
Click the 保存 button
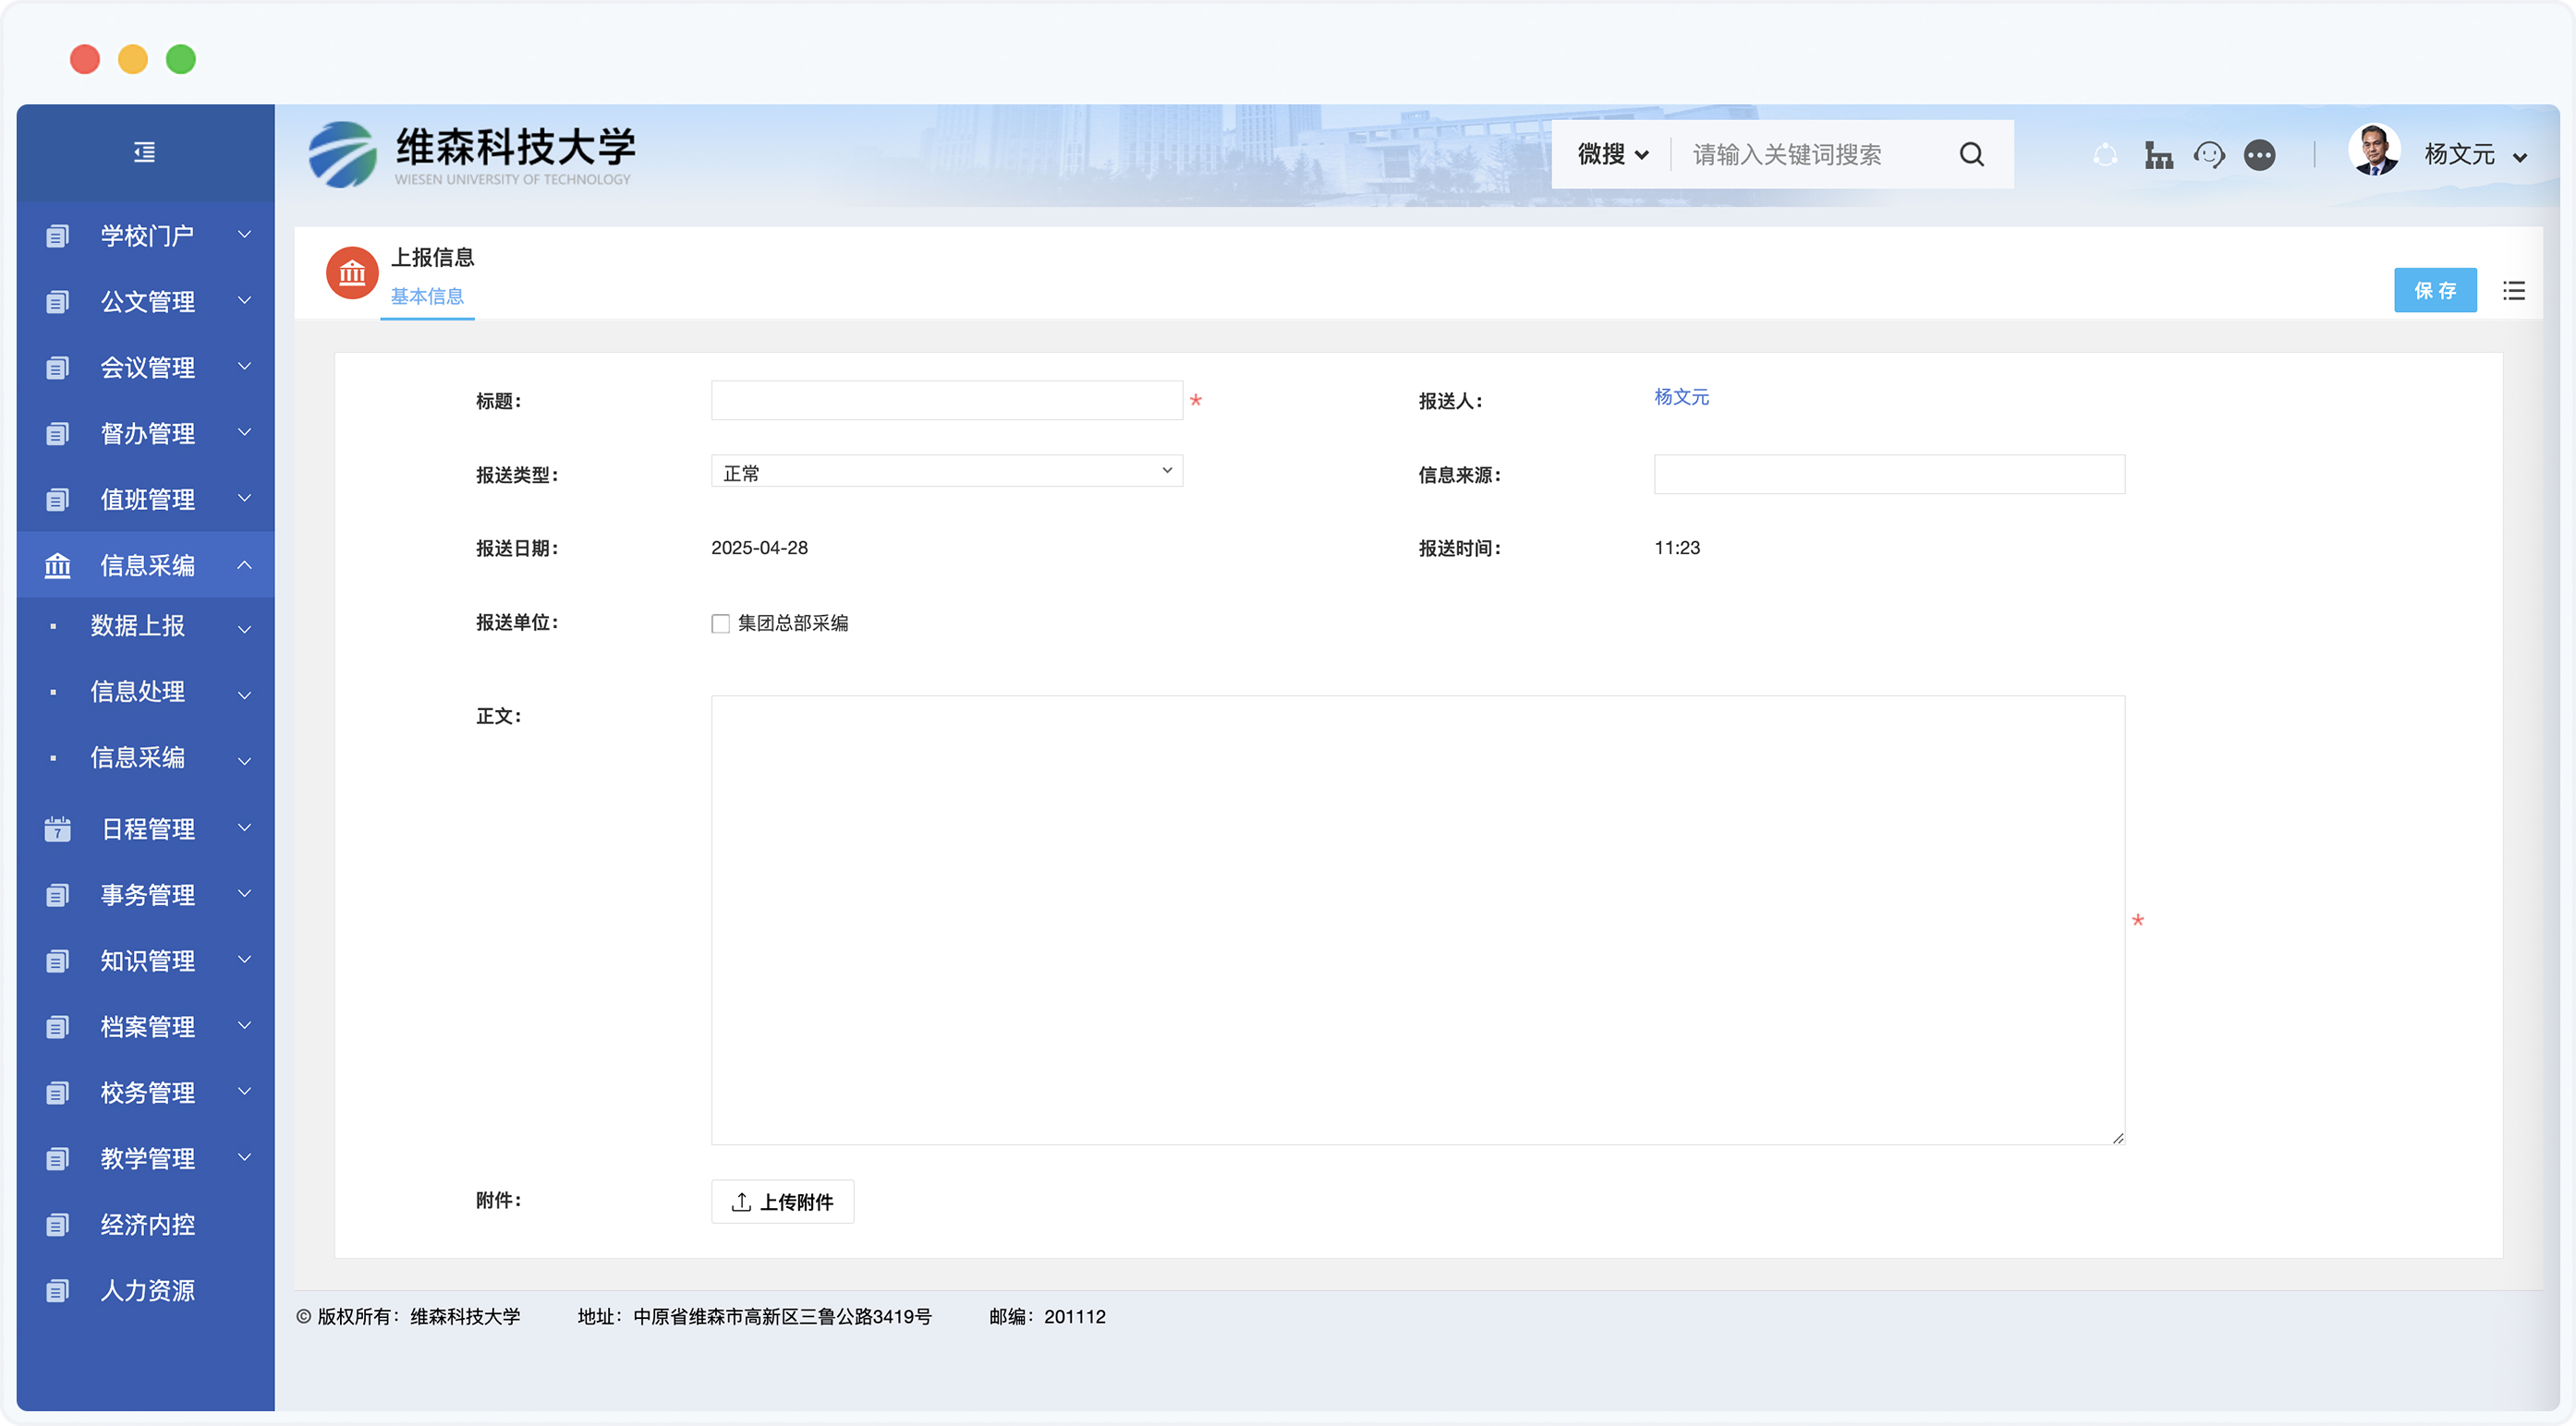click(x=2435, y=291)
